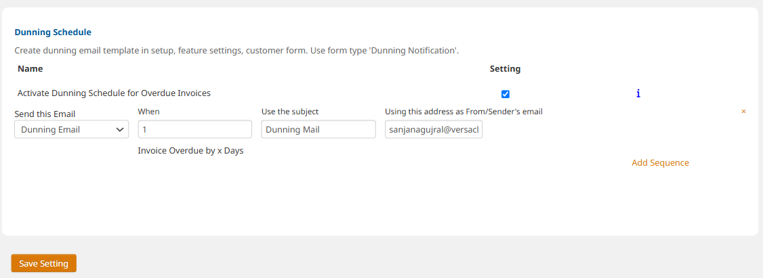Click the 'Name' column header
Viewport: 763px width, 278px height.
(30, 69)
